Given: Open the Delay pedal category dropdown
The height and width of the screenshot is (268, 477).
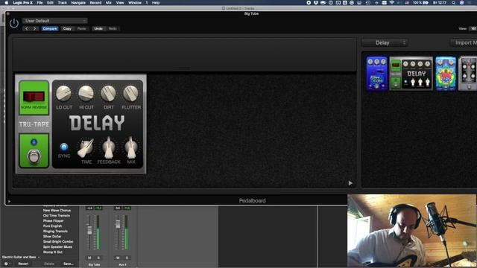Looking at the screenshot, I should pyautogui.click(x=385, y=43).
